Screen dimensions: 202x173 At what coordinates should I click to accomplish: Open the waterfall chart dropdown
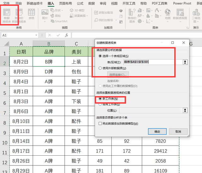click(158, 10)
